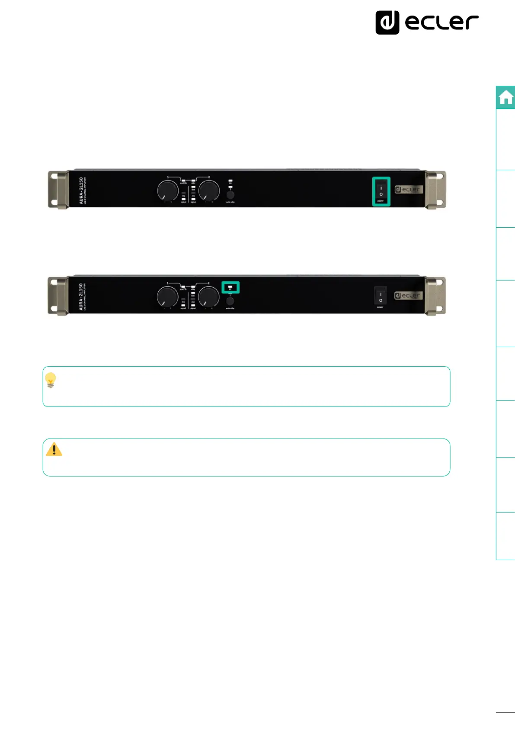
Task: Click the Ecler badge on the lower amplifier
Action: pos(408,295)
